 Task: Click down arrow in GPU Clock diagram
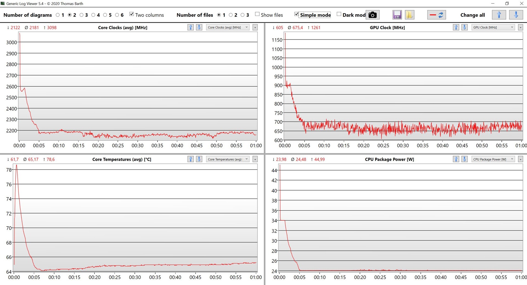point(464,27)
